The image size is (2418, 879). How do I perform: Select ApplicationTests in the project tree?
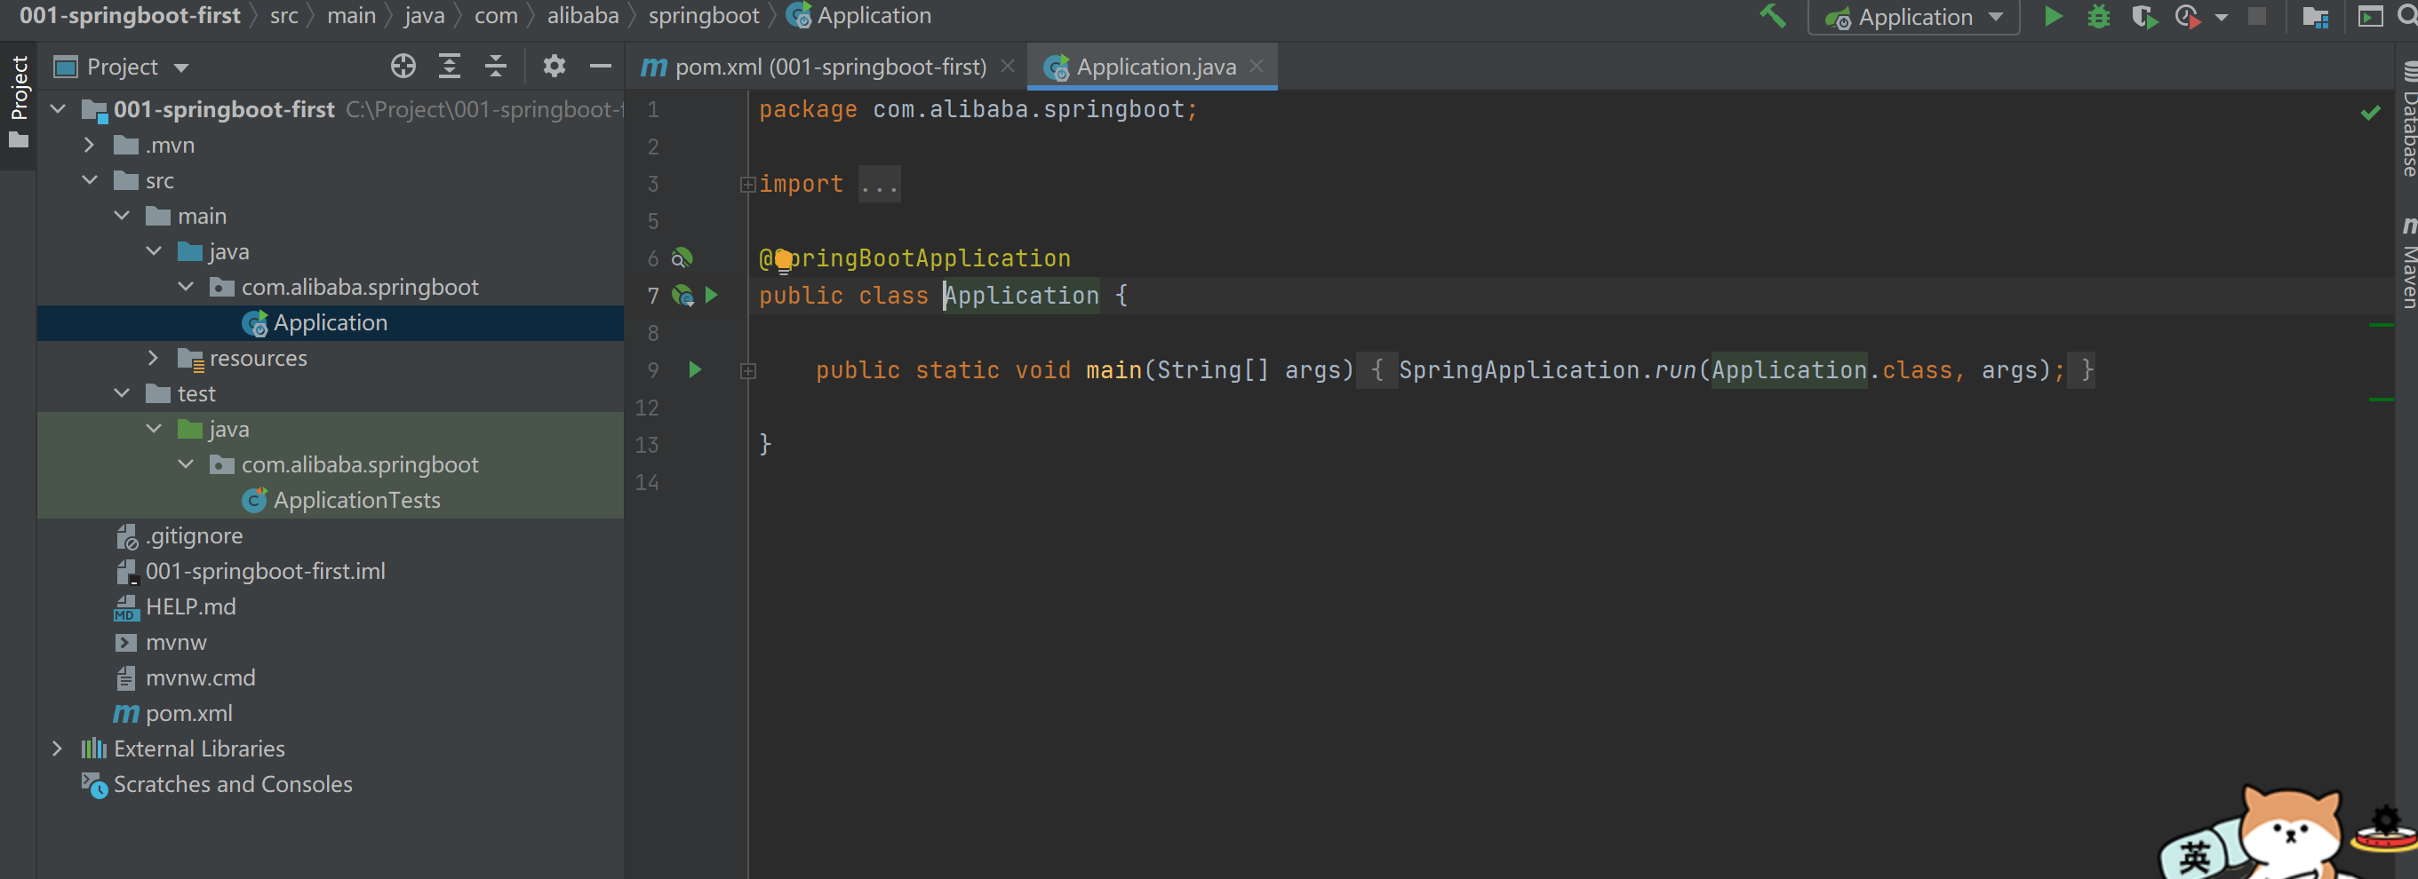355,500
